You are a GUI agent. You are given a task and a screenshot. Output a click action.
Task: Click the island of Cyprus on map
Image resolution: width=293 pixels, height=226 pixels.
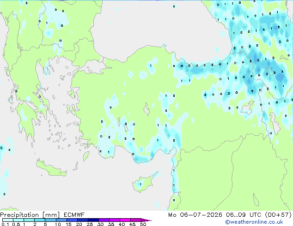[x=144, y=183]
